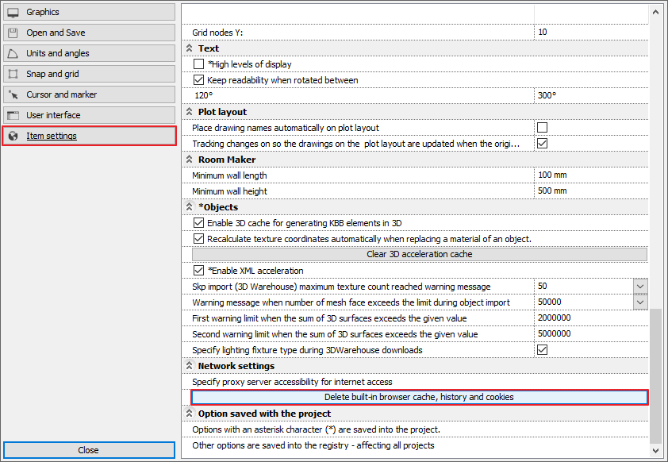Open the Graphics settings tab
668x462 pixels.
click(x=89, y=12)
